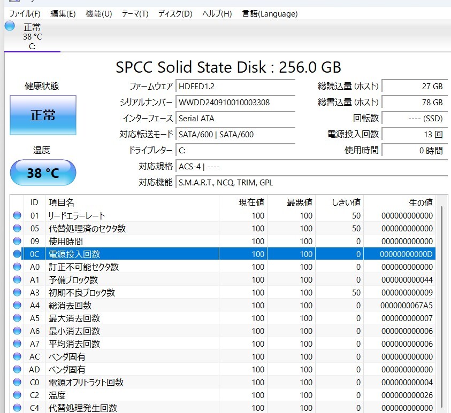
Task: Select the 電源オフリトラクト回数 attribute row
Action: click(223, 382)
